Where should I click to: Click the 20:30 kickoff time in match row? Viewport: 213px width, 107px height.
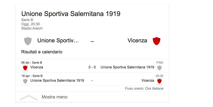tap(159, 76)
